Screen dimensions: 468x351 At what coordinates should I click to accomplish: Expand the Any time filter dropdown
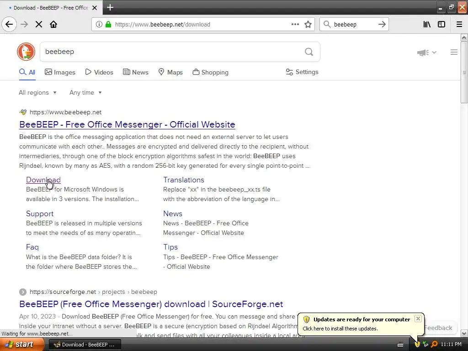coord(85,92)
